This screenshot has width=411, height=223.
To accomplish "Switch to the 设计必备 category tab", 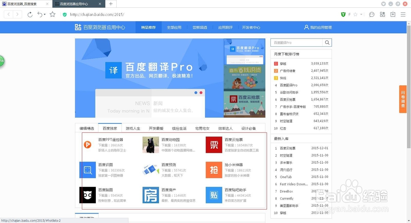I will 249,128.
